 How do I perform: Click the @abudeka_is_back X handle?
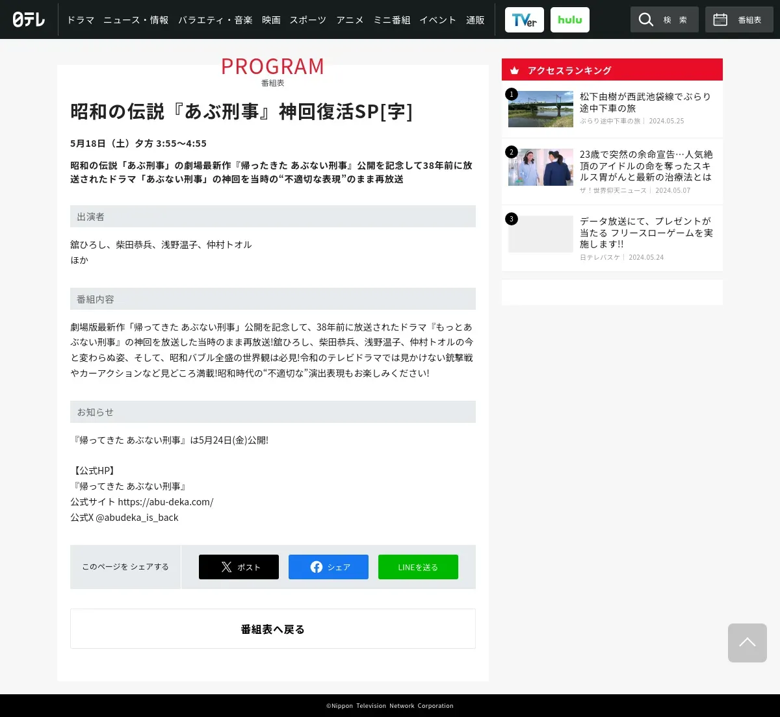click(137, 518)
